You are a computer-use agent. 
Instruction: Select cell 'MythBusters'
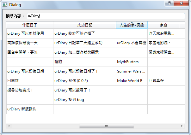(x=132, y=62)
